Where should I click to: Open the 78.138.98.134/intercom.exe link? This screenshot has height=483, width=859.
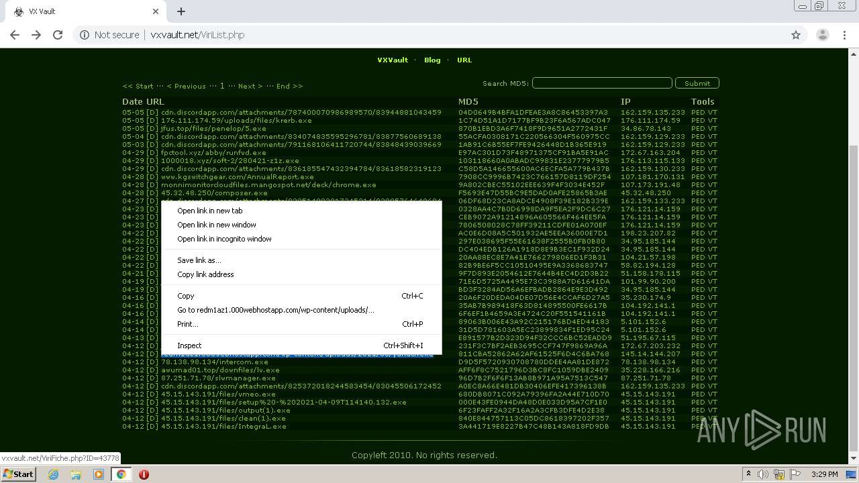215,362
